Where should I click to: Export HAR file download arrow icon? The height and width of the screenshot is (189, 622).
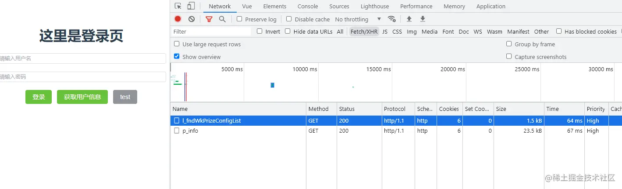pyautogui.click(x=423, y=19)
